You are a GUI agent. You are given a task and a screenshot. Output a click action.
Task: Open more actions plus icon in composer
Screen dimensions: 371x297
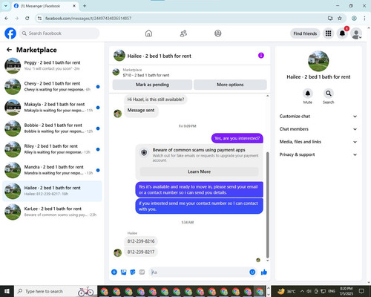tap(114, 272)
